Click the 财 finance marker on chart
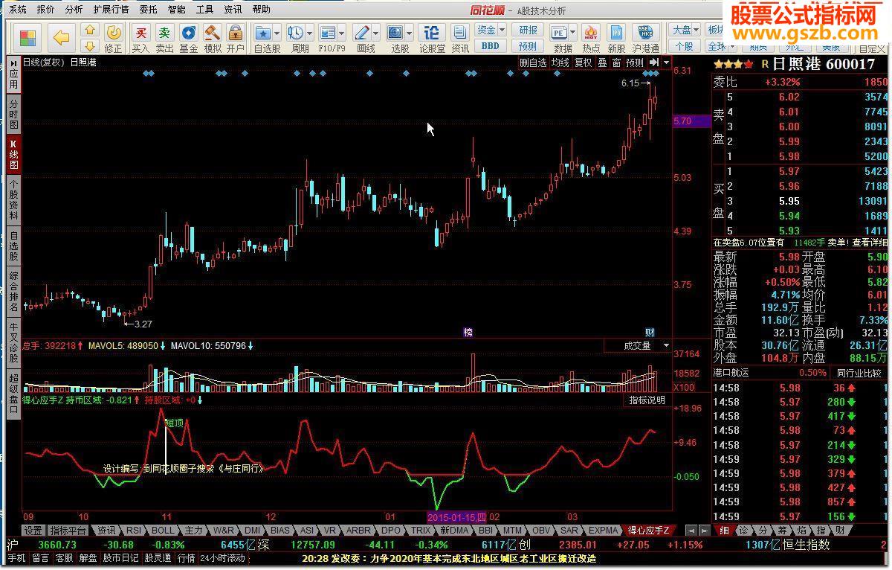Screen dimensions: 892x570 click(650, 332)
